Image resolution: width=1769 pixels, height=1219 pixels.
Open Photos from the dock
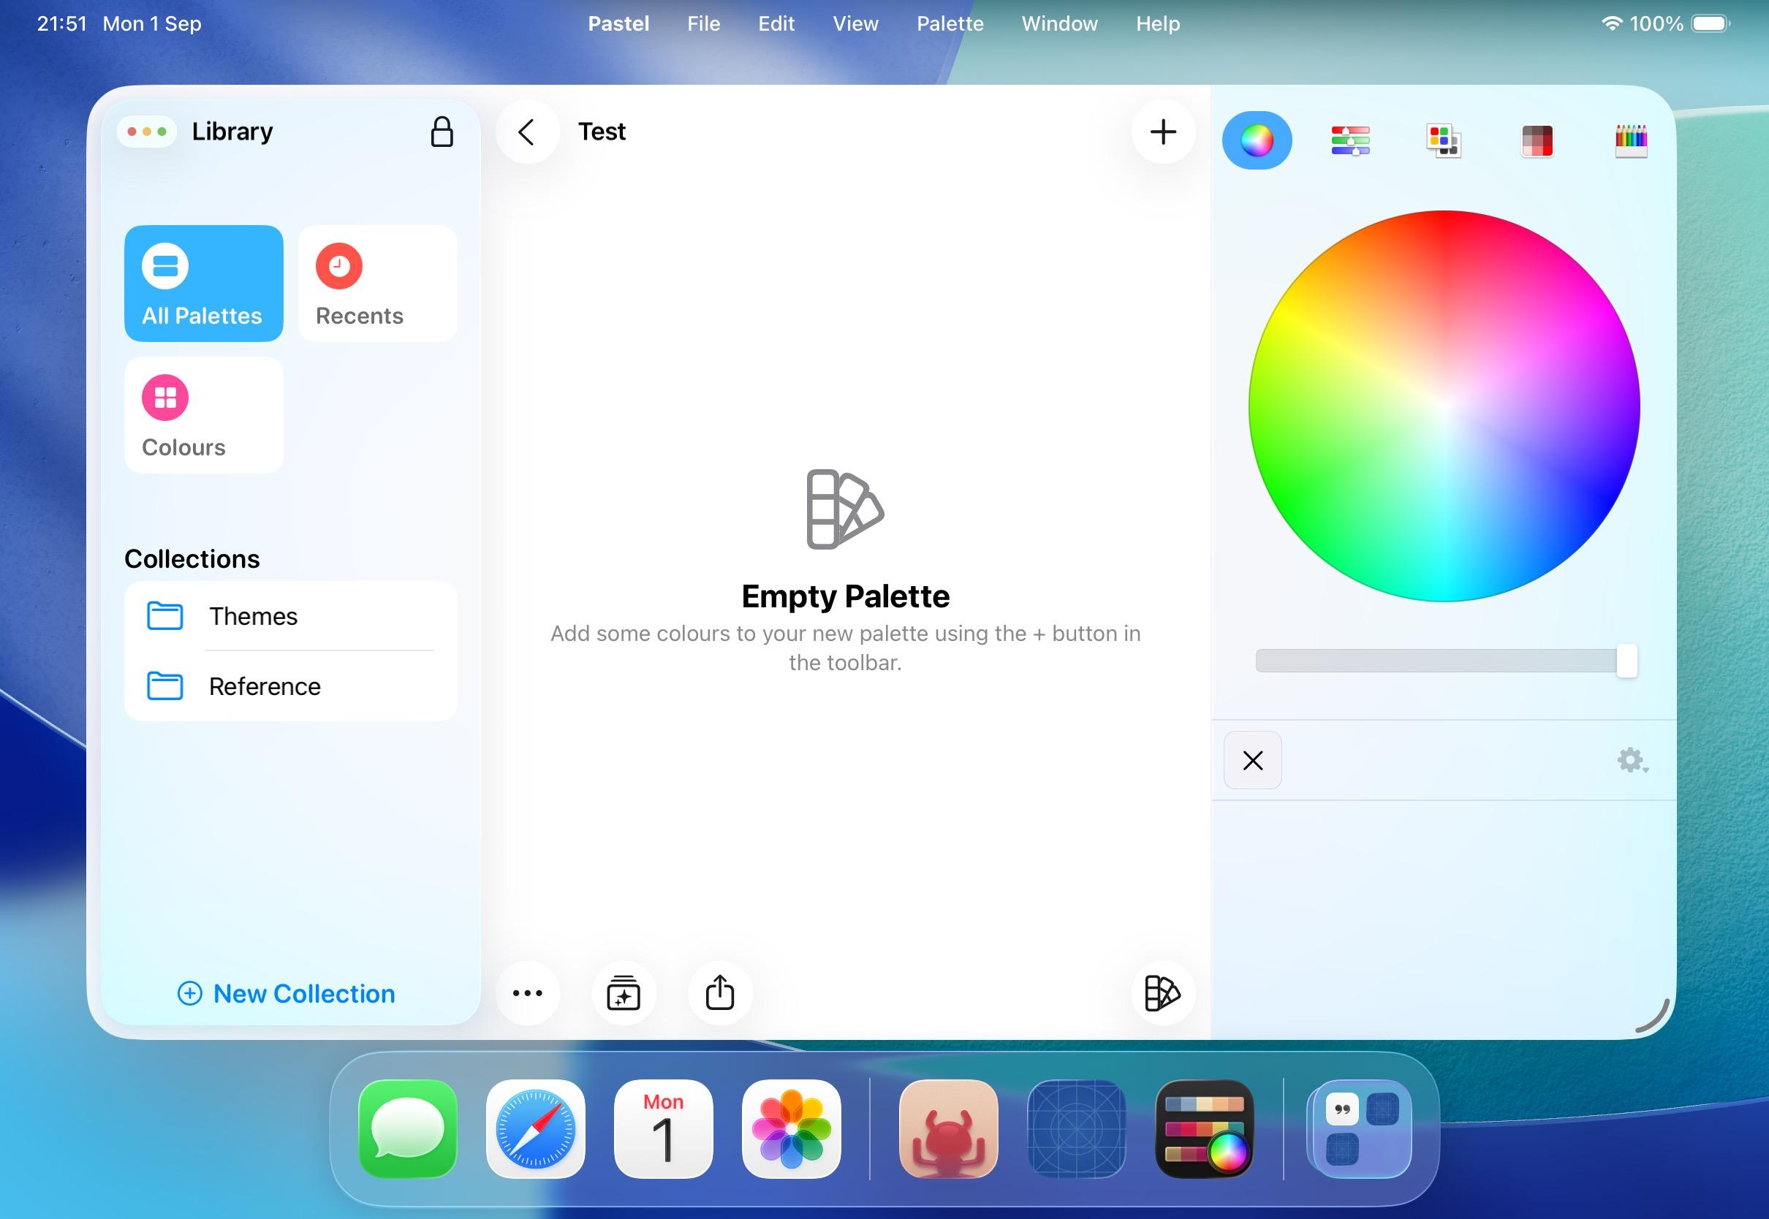(x=792, y=1128)
